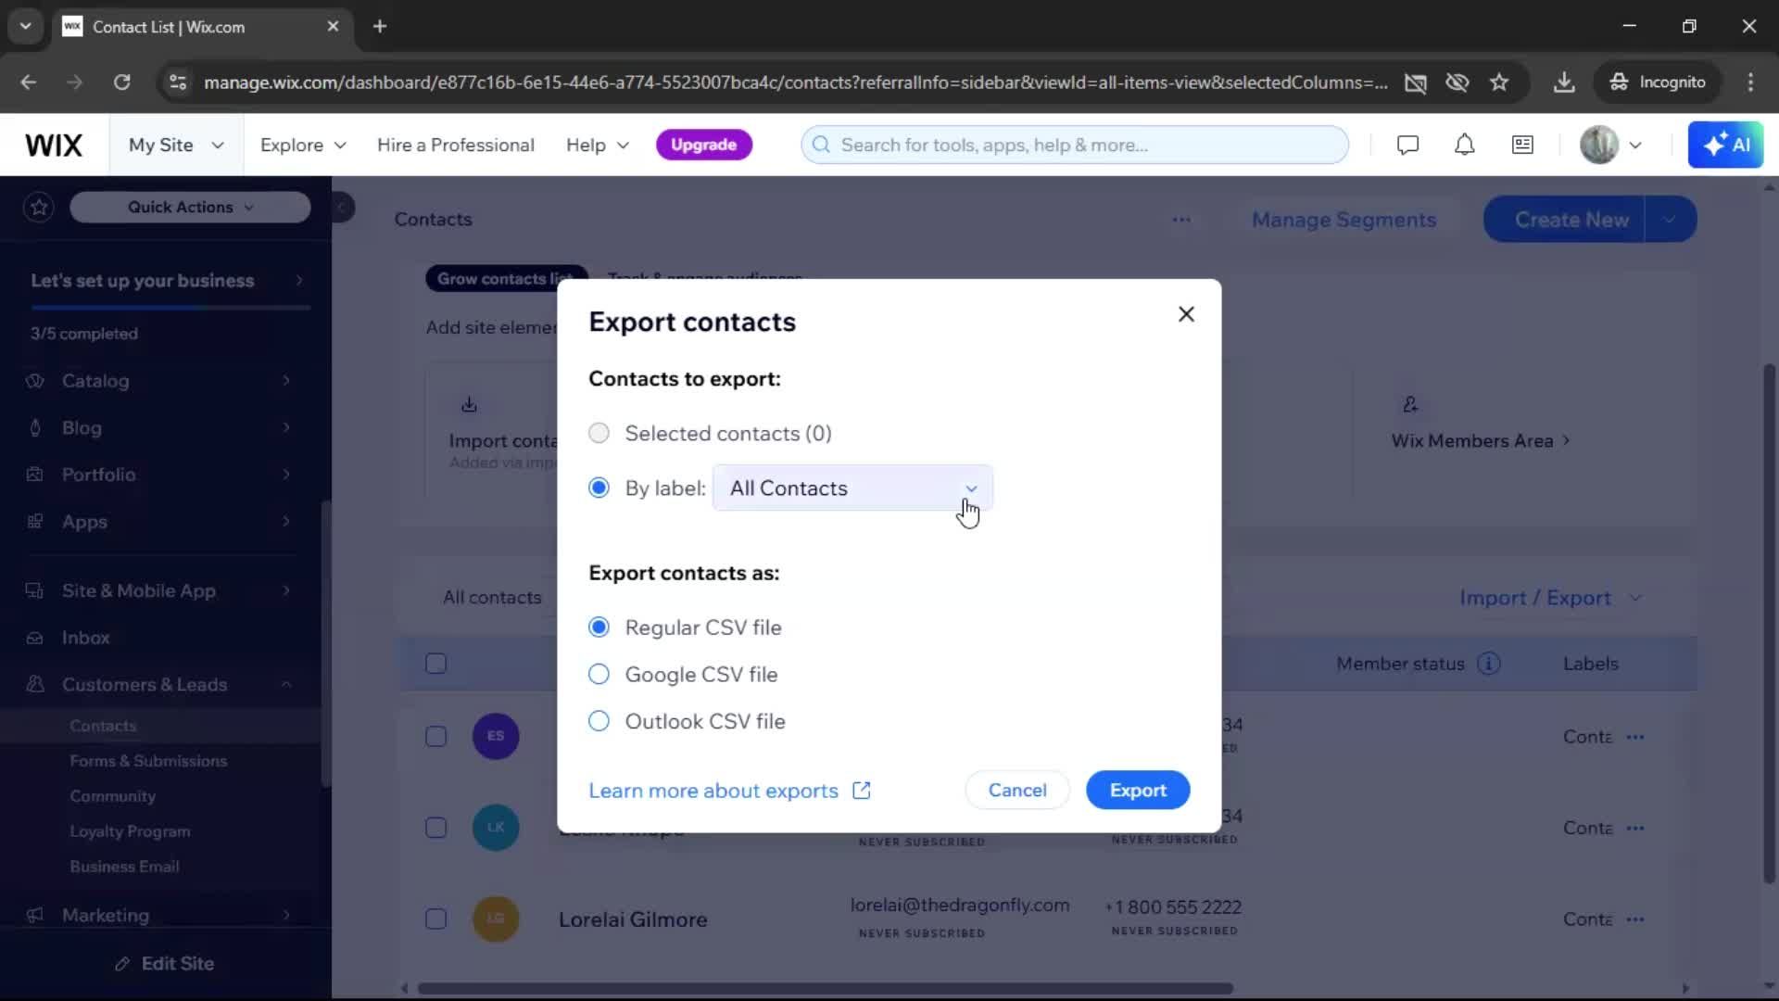Launch the AI assistant button
The image size is (1779, 1001).
[x=1725, y=145]
